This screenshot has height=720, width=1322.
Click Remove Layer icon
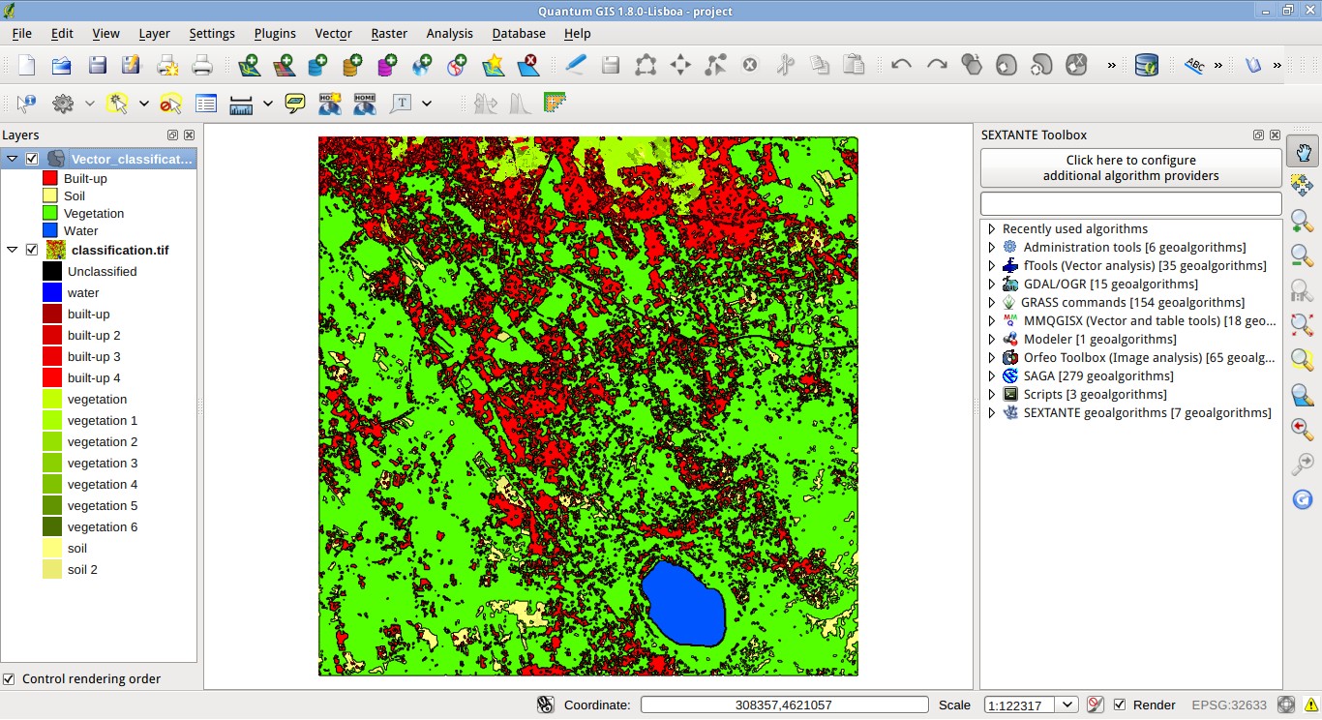coord(528,66)
